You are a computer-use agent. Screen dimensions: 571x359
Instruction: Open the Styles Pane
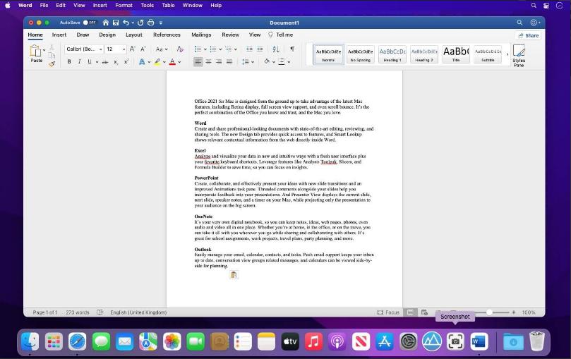(519, 55)
